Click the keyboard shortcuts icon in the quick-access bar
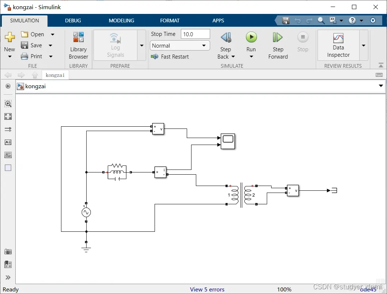 333,20
